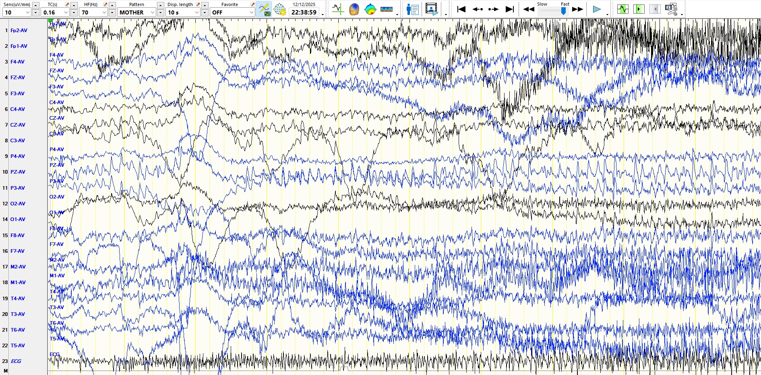Expand playback options arrow next to play button
Screen dimensions: 761x375
tap(607, 14)
